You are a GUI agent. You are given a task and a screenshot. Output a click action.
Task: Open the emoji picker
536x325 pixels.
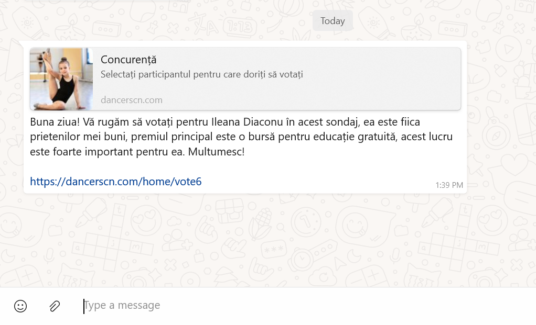pyautogui.click(x=20, y=306)
